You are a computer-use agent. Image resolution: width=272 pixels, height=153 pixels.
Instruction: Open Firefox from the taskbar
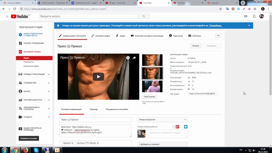click(25, 150)
